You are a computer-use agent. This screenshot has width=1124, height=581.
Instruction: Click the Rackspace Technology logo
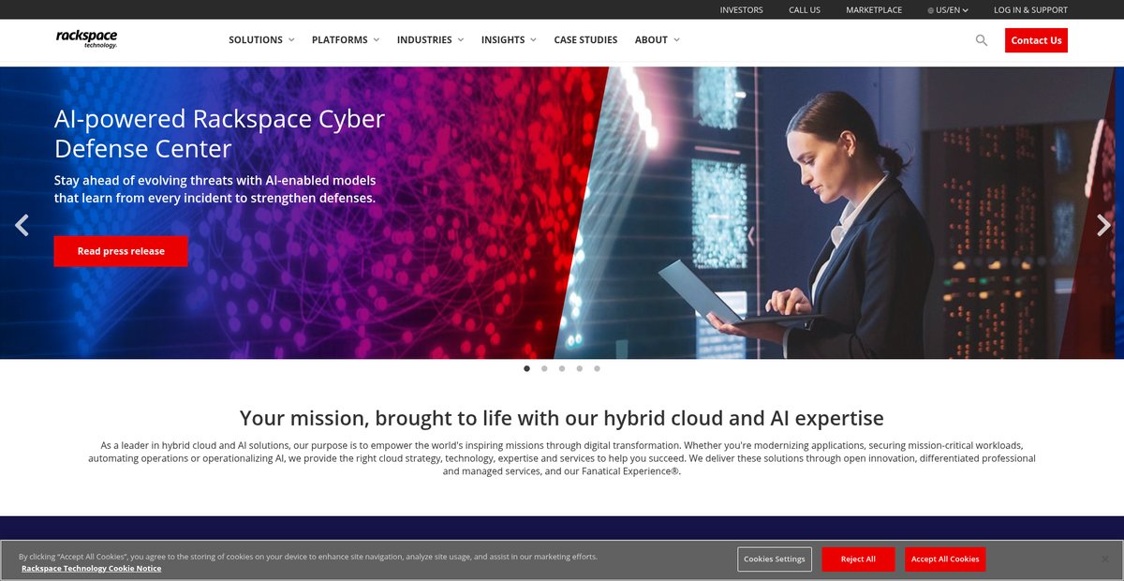(x=86, y=38)
